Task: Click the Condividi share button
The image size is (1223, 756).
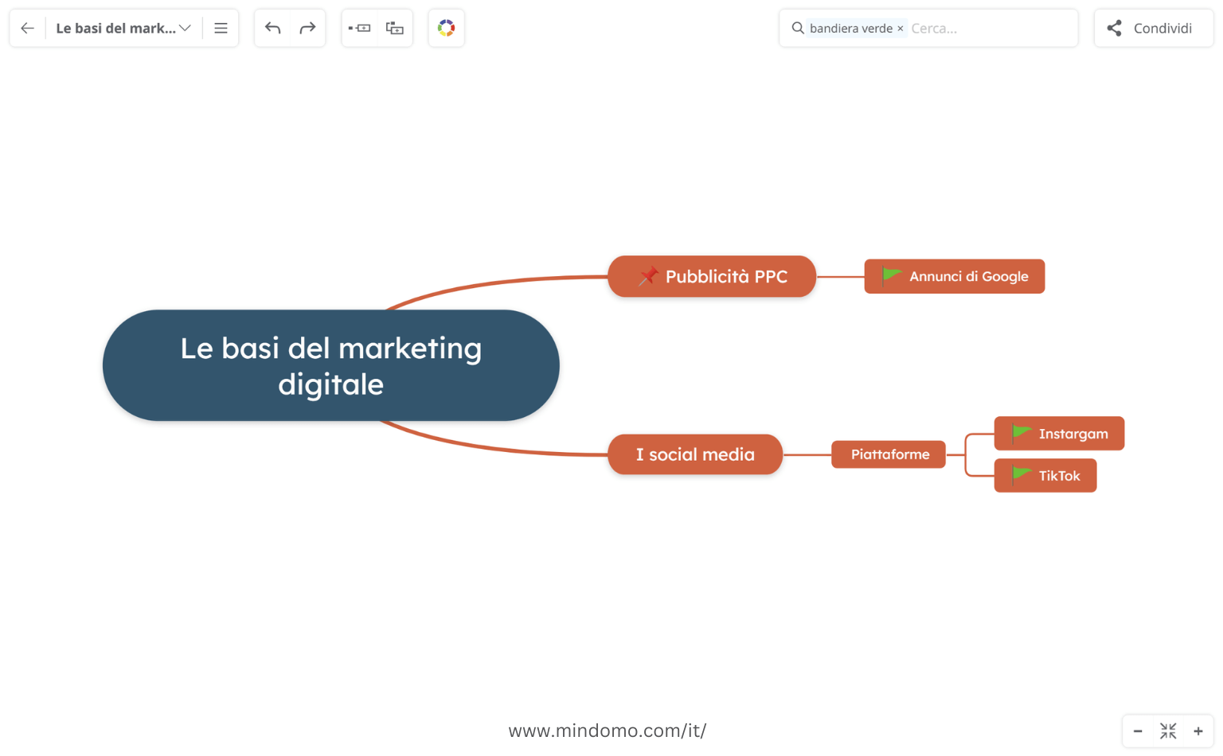Action: [x=1153, y=29]
